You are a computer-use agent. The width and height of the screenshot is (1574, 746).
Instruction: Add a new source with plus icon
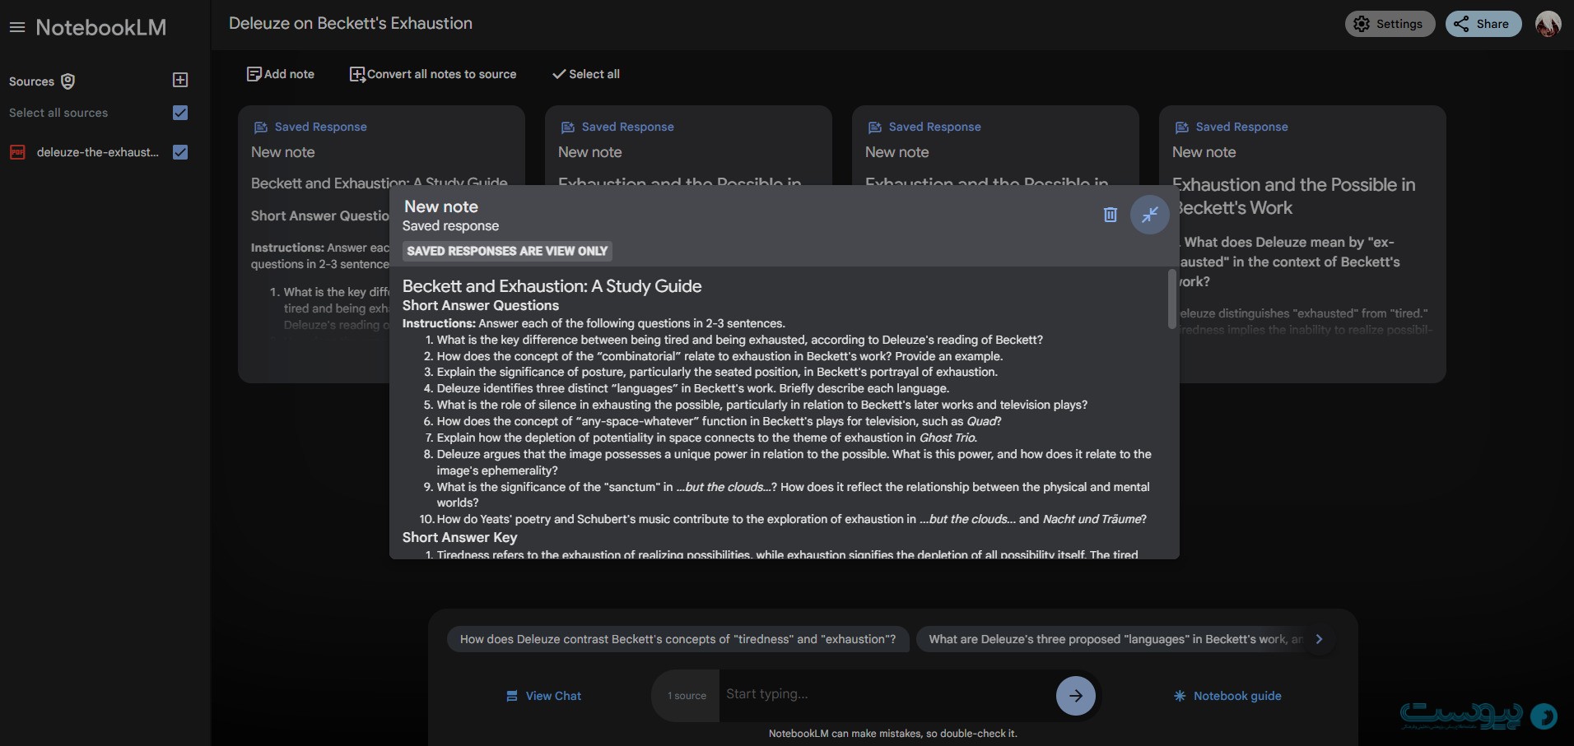click(180, 80)
